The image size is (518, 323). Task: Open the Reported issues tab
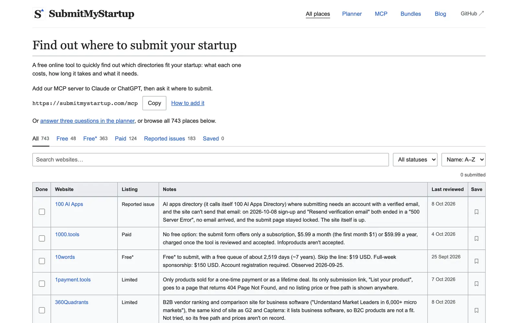click(x=170, y=139)
